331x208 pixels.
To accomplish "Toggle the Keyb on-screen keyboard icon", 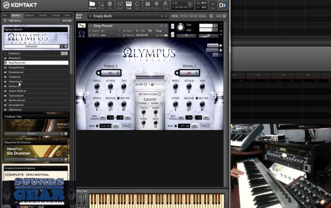I will pos(128,5).
